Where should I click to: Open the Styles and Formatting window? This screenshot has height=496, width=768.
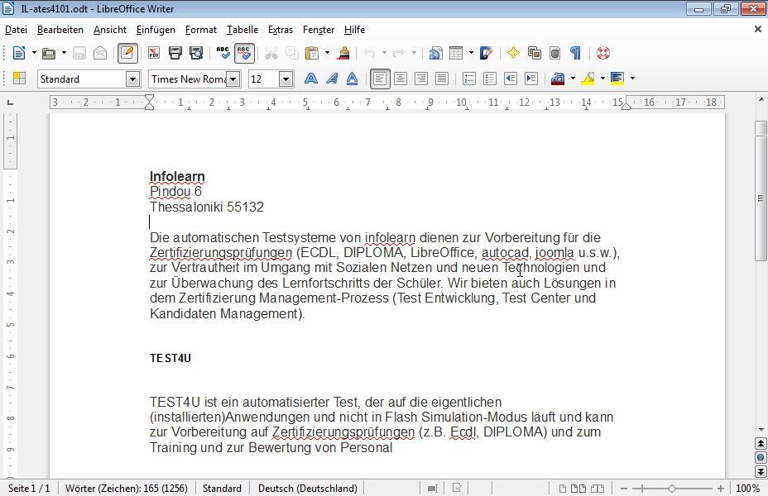click(20, 79)
